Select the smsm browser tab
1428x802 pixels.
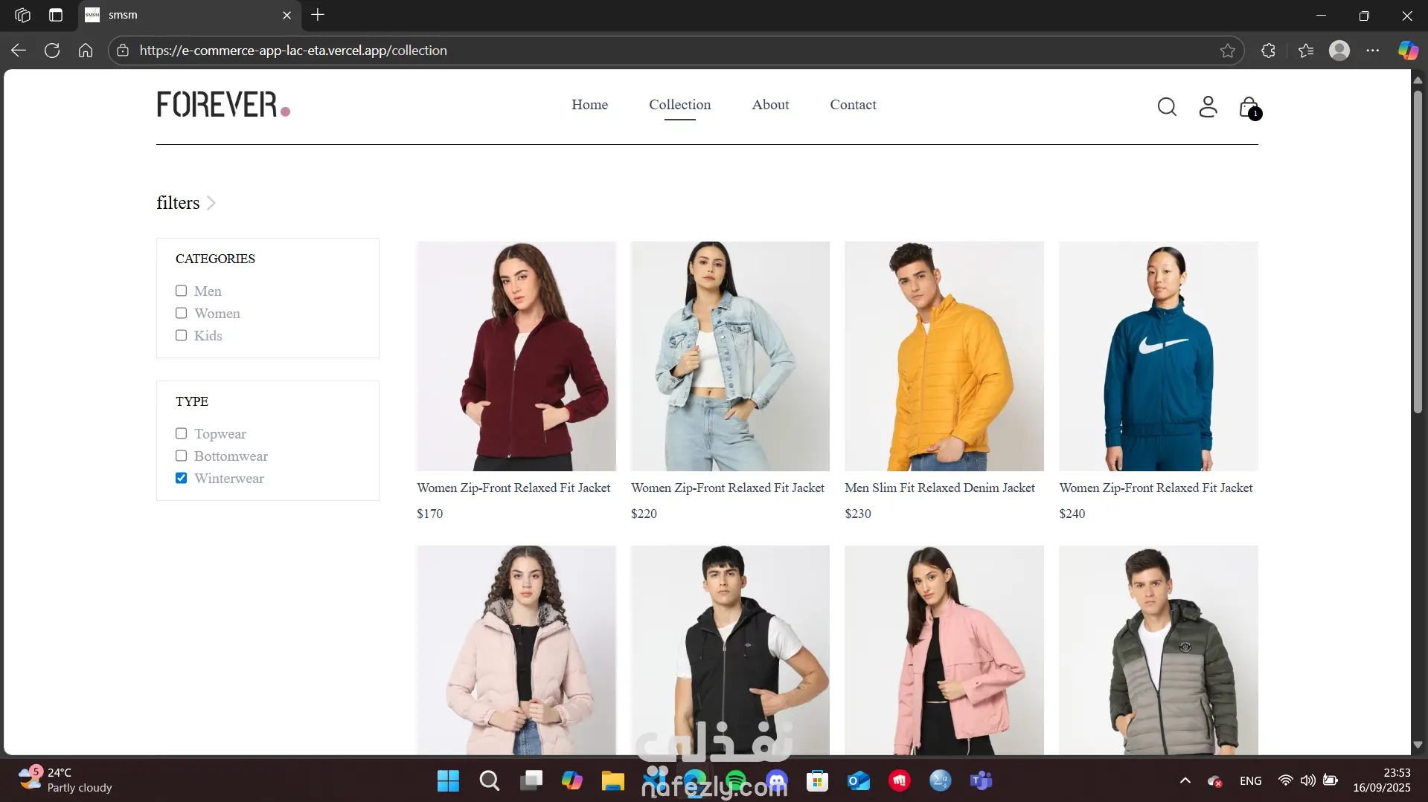point(190,15)
